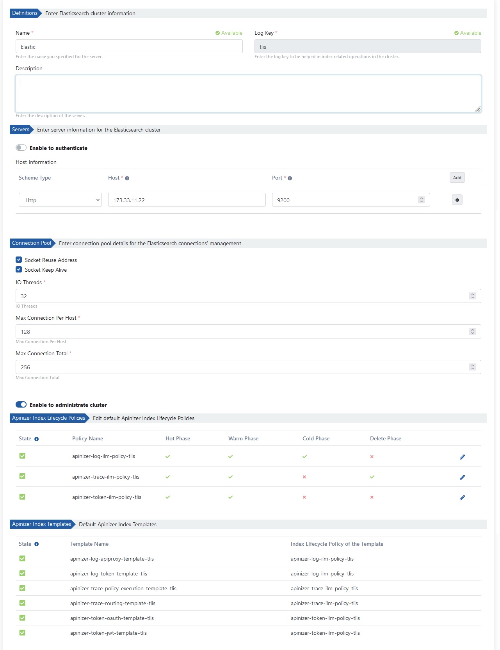500x650 pixels.
Task: Remove the host row with minus icon
Action: (x=457, y=200)
